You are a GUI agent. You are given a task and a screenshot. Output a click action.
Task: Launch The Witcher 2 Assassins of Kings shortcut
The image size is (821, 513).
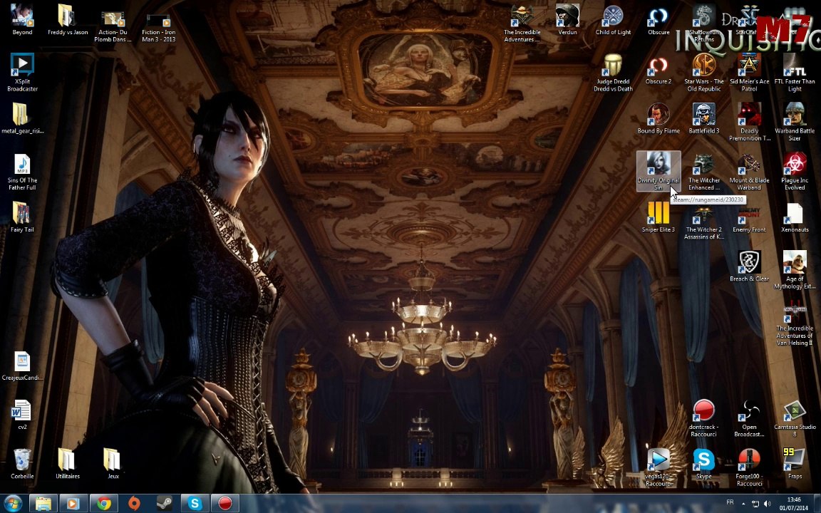pyautogui.click(x=704, y=220)
